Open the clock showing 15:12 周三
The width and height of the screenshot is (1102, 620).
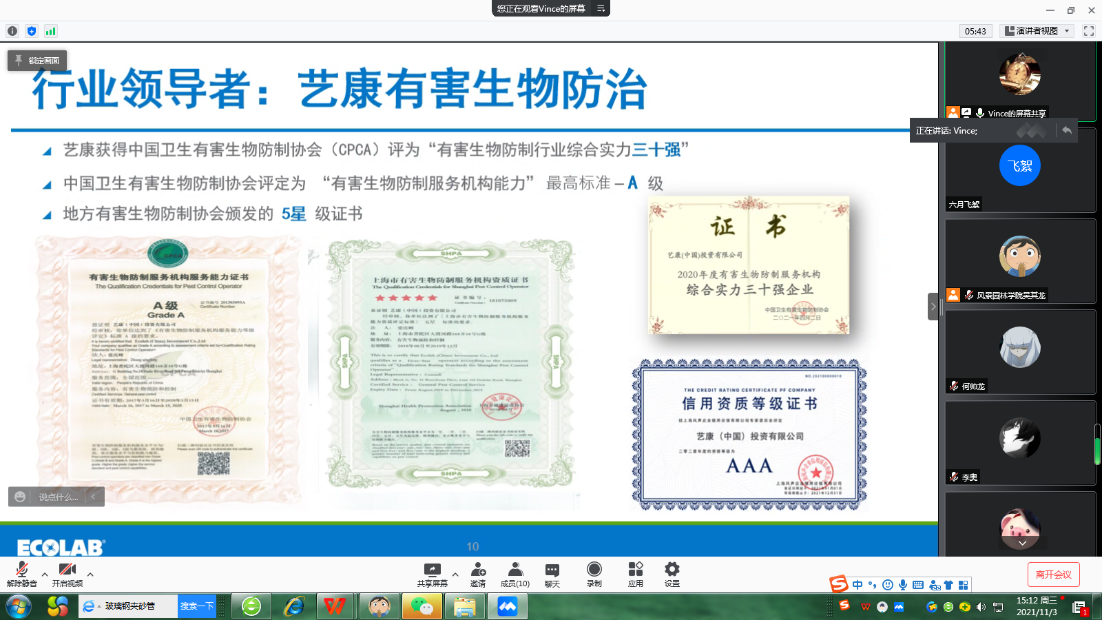[x=1037, y=606]
